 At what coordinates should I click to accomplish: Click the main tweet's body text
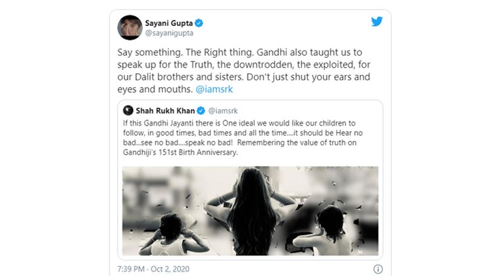coord(244,71)
